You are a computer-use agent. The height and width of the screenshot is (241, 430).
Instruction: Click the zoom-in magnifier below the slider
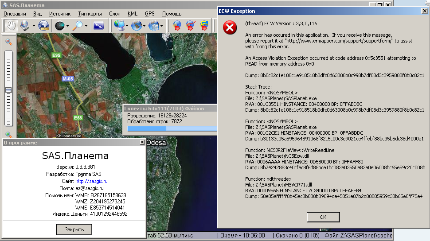8,135
